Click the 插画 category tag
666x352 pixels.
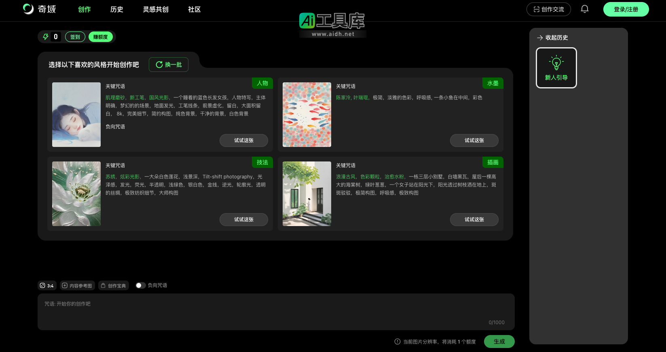493,162
